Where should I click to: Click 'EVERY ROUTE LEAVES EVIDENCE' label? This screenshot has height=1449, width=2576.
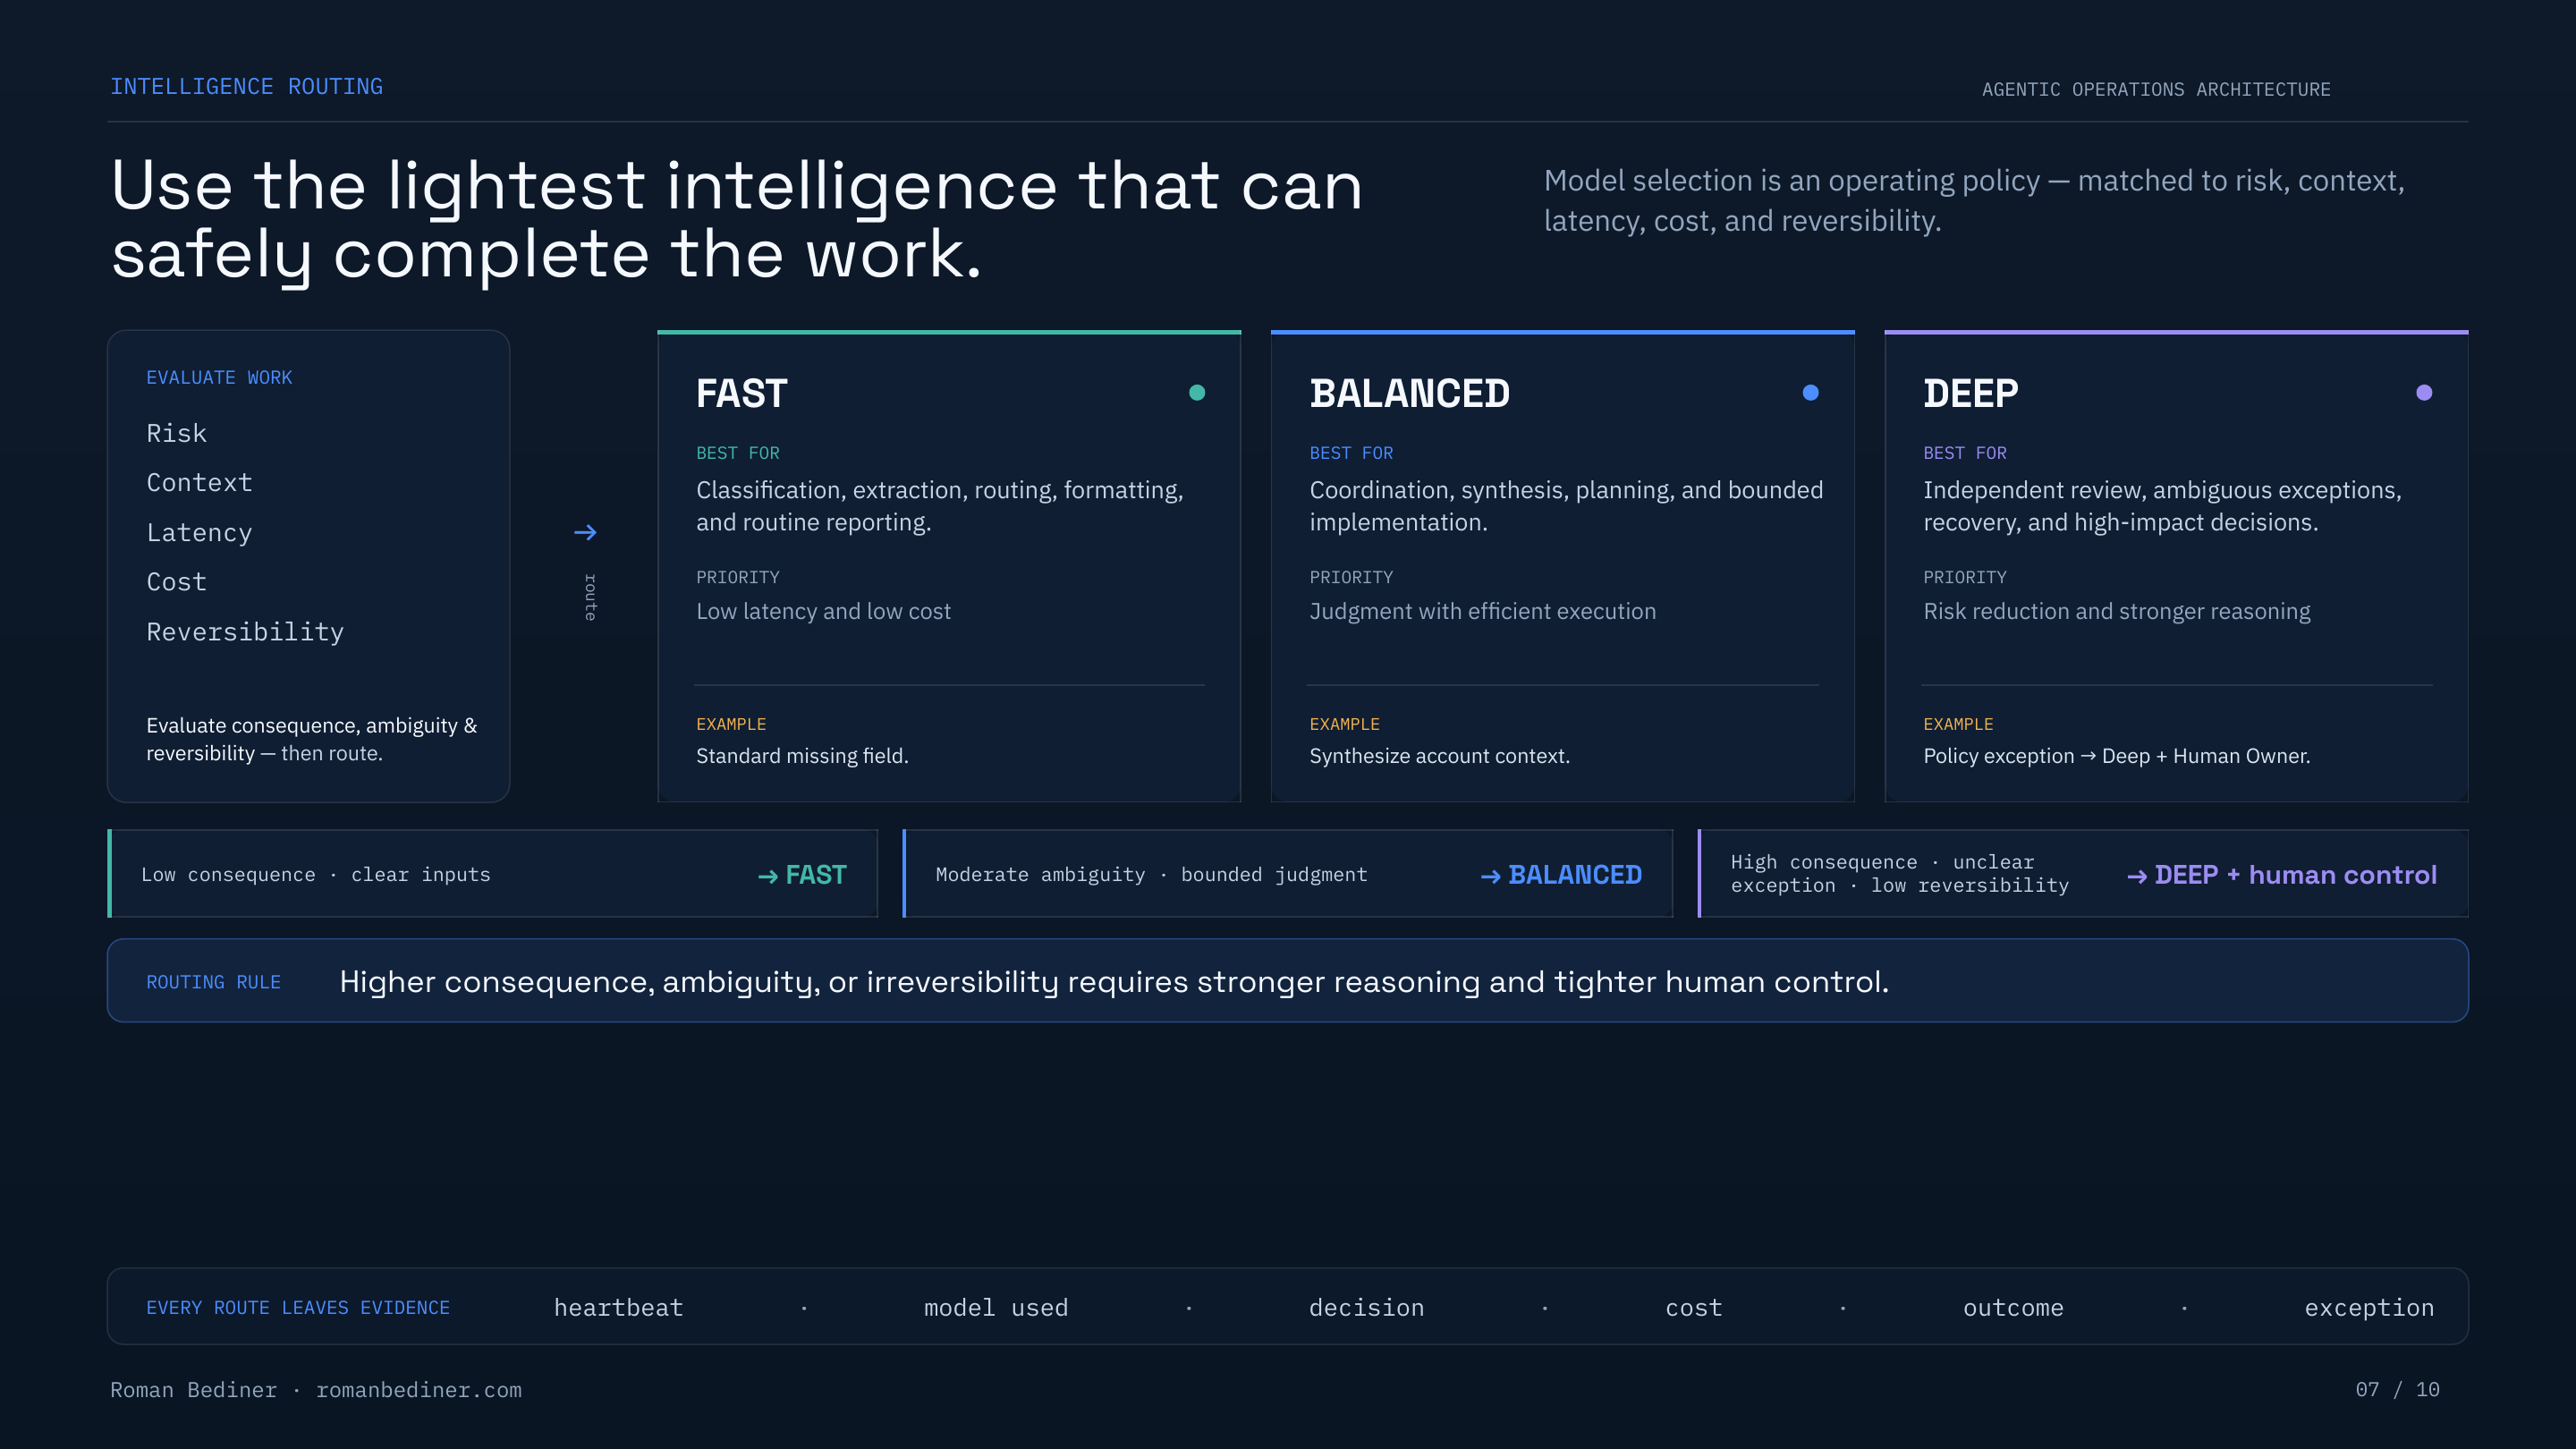click(298, 1308)
